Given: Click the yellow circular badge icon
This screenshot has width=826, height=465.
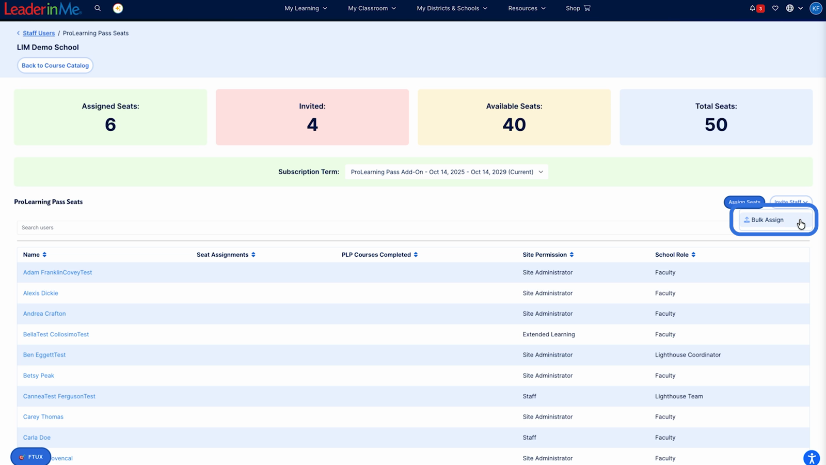Looking at the screenshot, I should [x=118, y=8].
